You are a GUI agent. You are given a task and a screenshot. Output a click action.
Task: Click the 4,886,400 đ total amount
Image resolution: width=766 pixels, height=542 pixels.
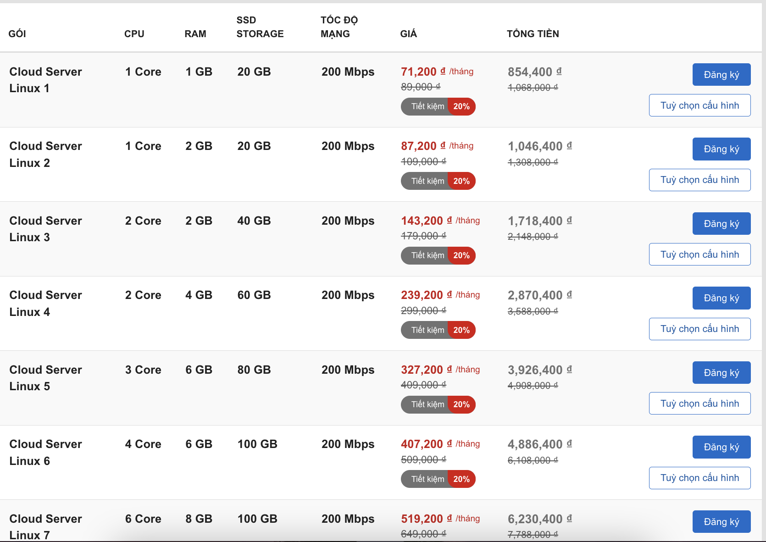(540, 444)
